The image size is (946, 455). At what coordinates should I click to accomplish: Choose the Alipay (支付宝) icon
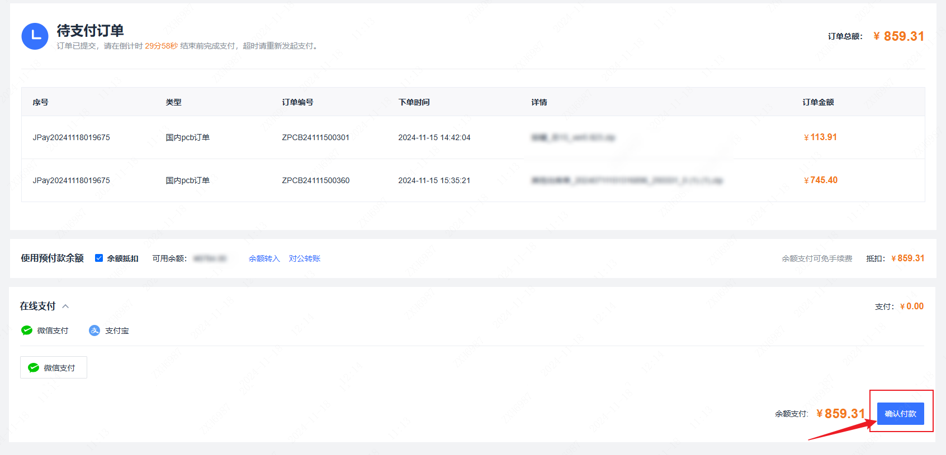pyautogui.click(x=94, y=331)
